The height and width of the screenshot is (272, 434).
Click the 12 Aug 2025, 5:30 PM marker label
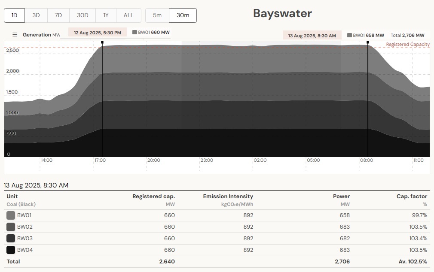tap(98, 33)
